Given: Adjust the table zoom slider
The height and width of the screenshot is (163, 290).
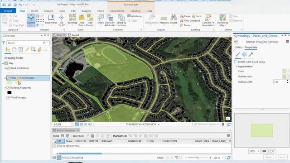Looking at the screenshot, I should click(x=198, y=158).
